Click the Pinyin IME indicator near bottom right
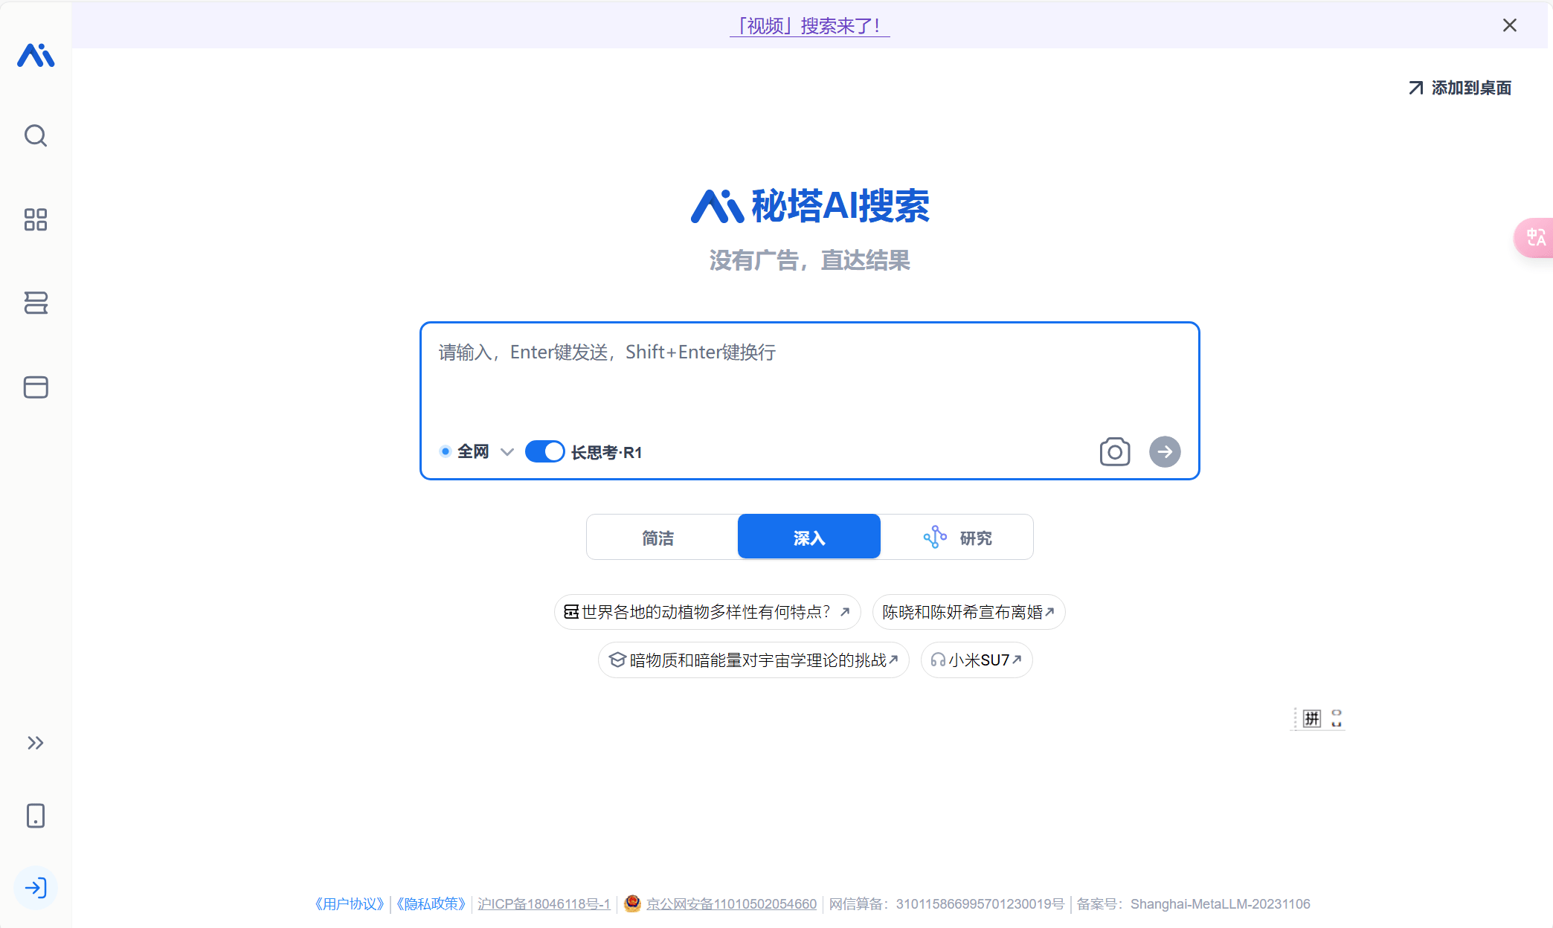 1311,718
